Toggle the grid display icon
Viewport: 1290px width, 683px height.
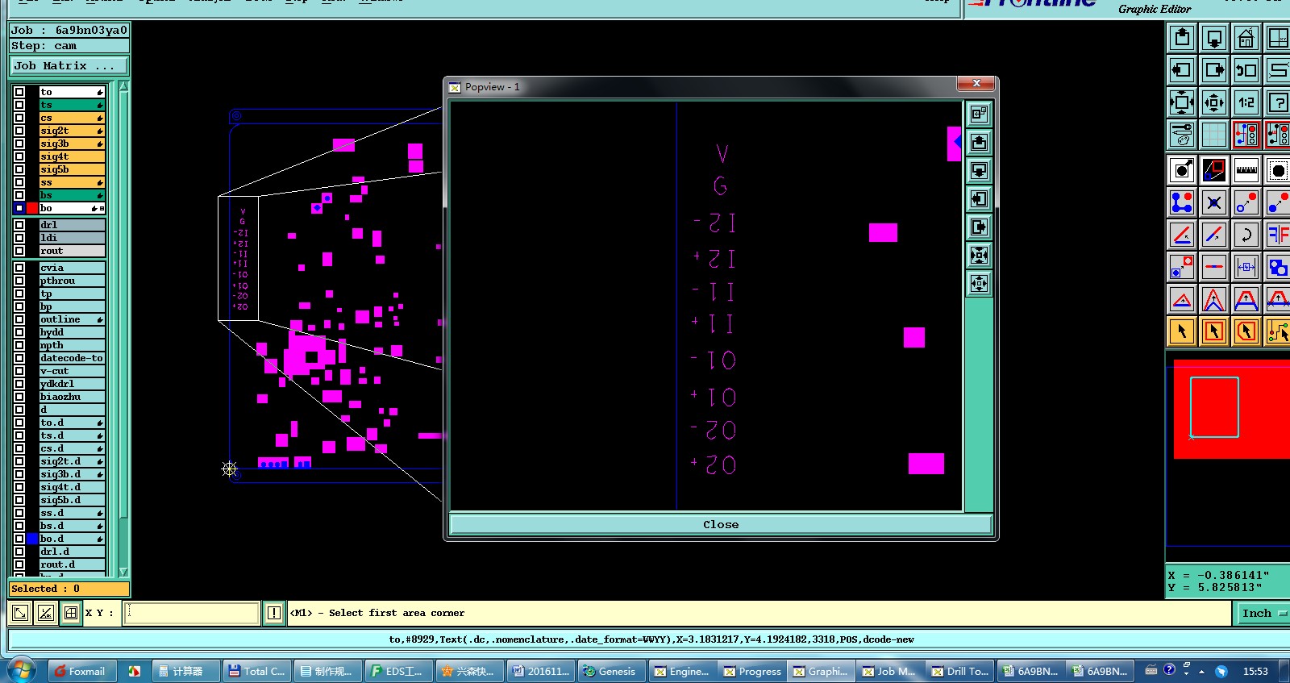(x=1214, y=135)
